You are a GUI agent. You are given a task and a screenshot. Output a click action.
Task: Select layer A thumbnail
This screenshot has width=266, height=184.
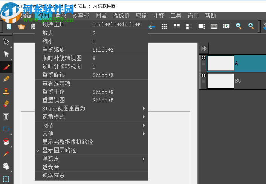coord(221,63)
